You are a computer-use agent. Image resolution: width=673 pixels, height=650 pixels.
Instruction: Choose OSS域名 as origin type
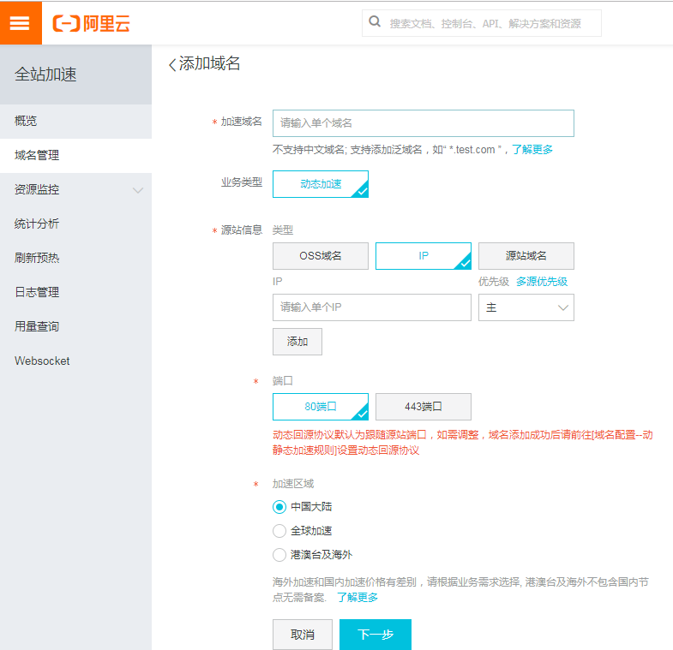[320, 256]
